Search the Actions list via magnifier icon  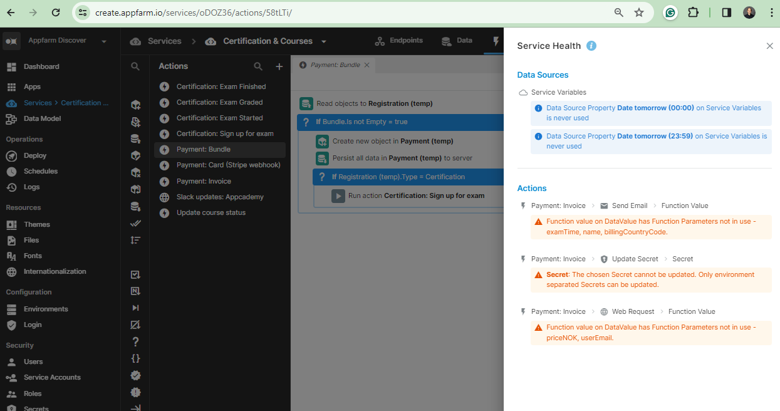(257, 66)
